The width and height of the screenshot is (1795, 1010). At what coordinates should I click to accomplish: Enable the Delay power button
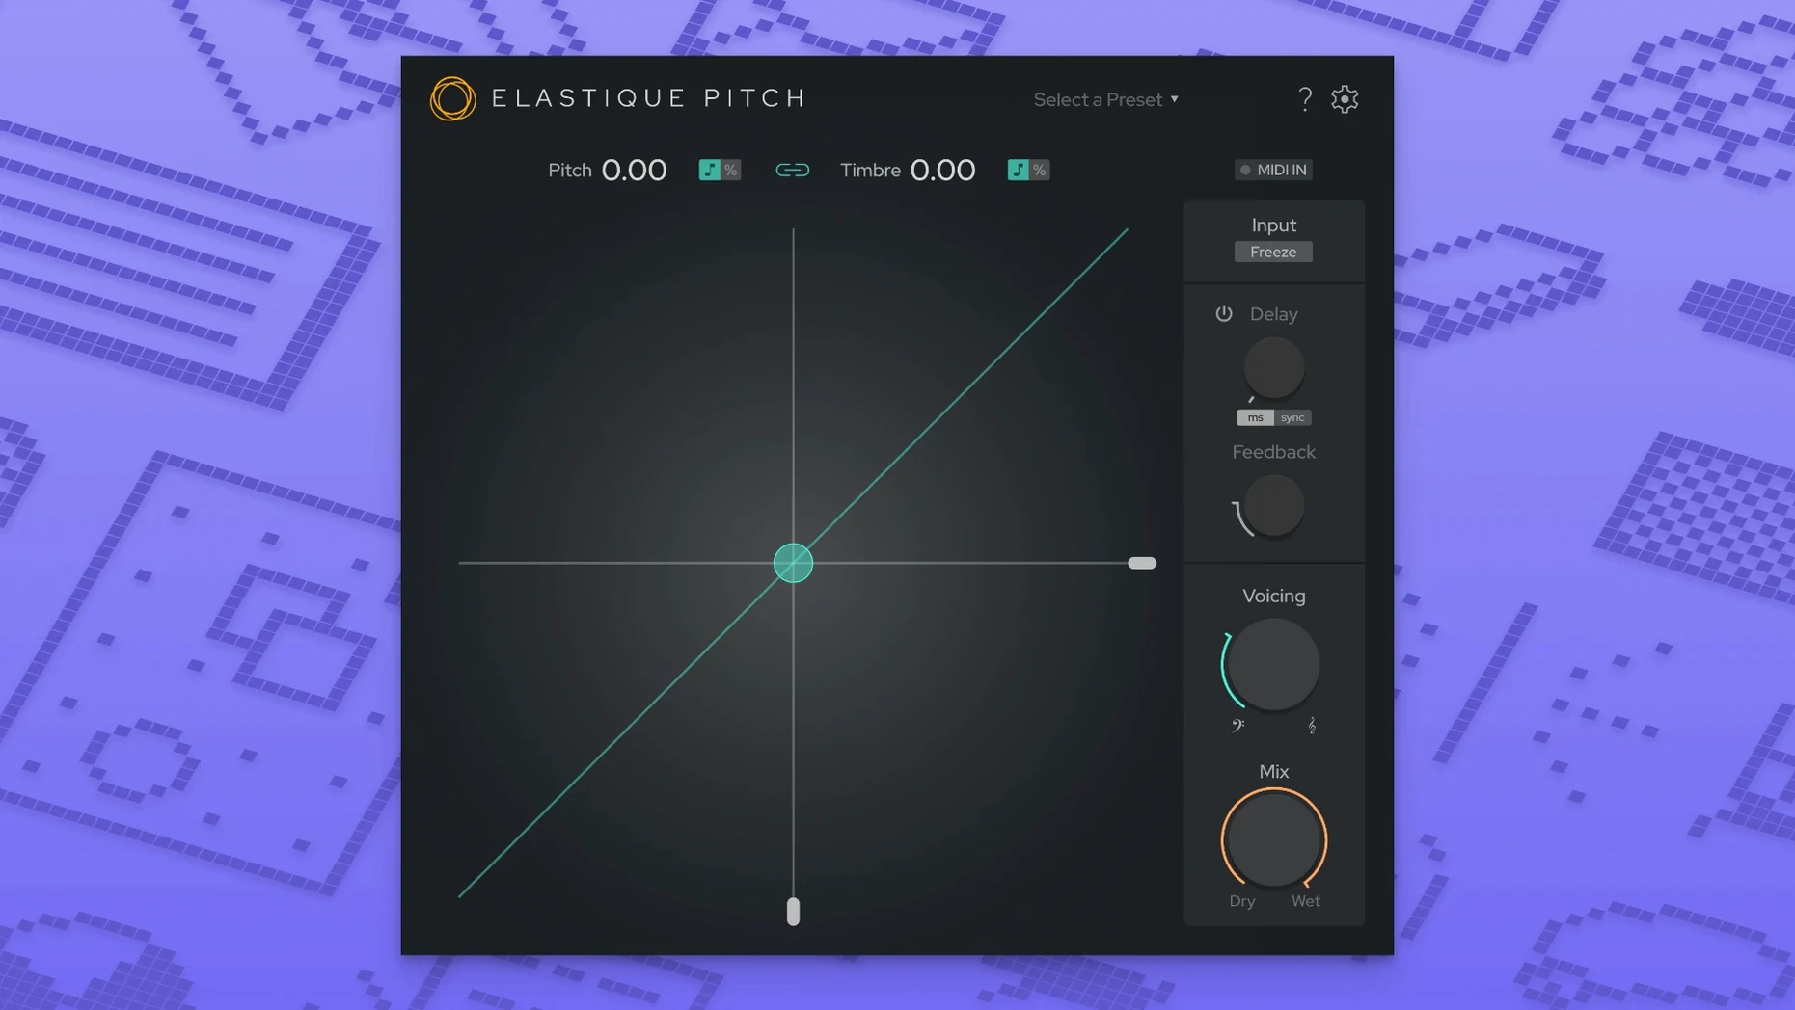tap(1224, 313)
